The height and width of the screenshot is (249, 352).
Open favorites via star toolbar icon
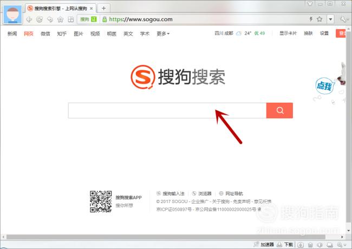click(60, 19)
